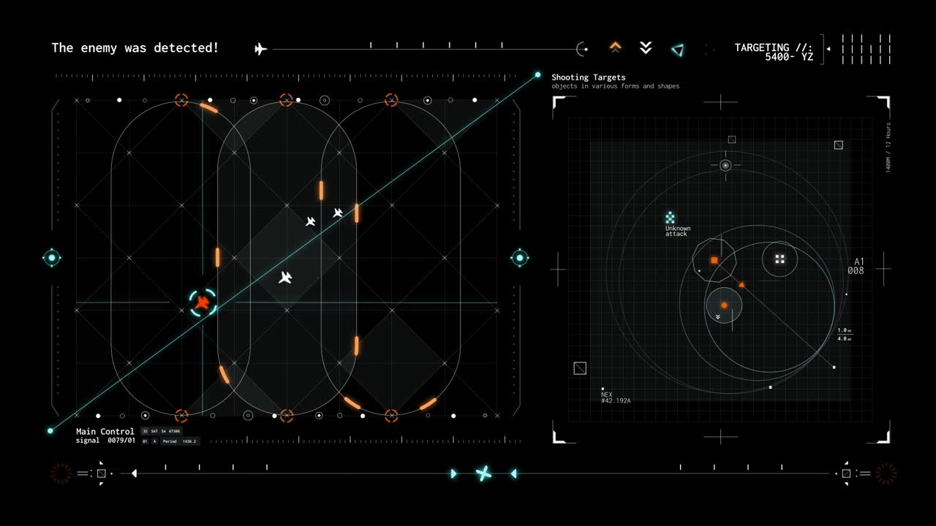Toggle the middle orange reticle on radar bottom edge
This screenshot has height=526, width=936.
[286, 416]
